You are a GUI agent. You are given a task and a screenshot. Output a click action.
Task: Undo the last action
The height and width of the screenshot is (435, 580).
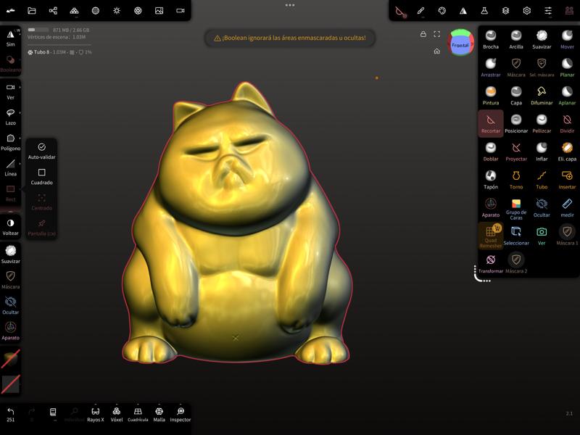point(10,414)
